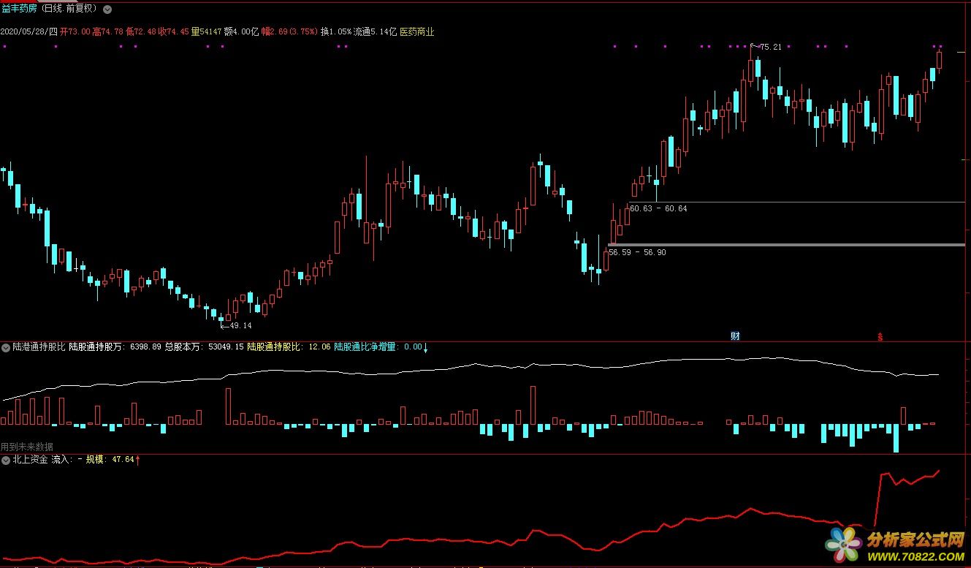Viewport: 971px width, 568px height.
Task: Click the date 2020/05/28/四
Action: click(x=29, y=32)
